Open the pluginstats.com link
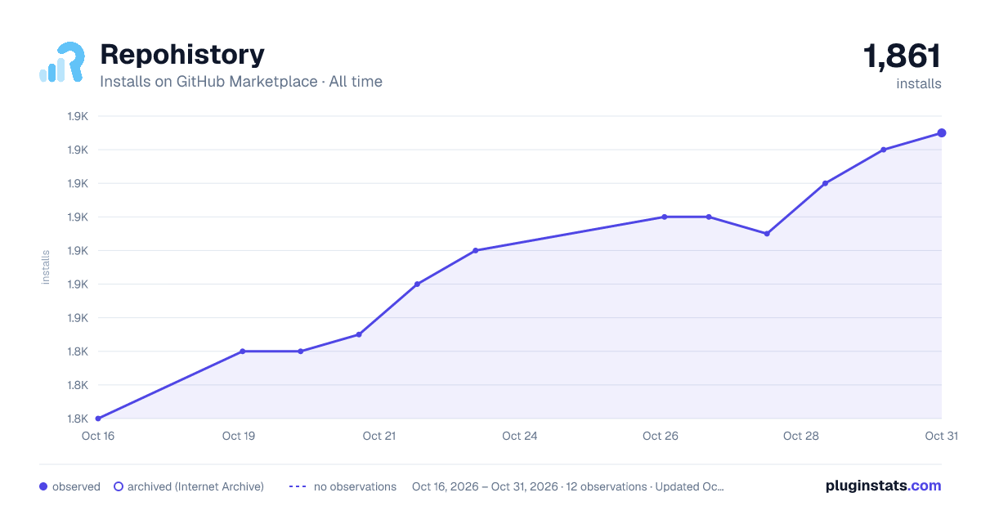 [x=883, y=486]
